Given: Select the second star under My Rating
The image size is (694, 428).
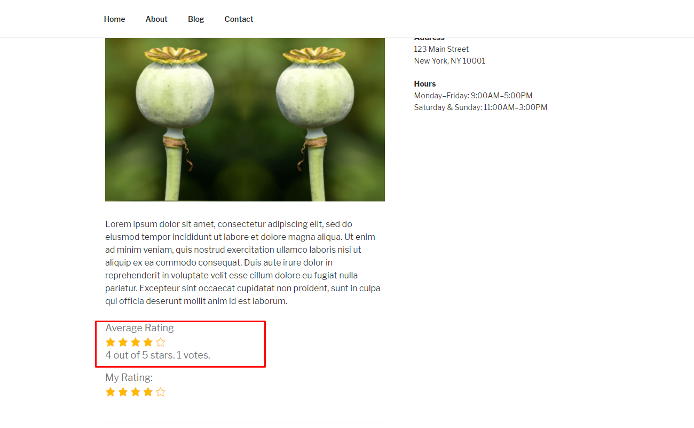Looking at the screenshot, I should point(123,392).
